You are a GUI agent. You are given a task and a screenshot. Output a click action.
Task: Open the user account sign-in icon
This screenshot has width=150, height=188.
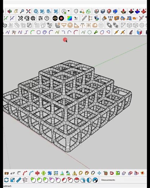64,11
